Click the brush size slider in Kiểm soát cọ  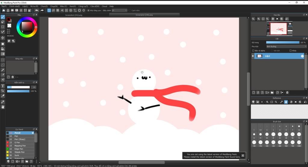[18, 87]
